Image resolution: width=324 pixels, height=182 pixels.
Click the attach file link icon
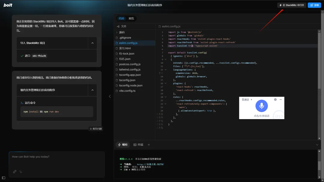15,172
